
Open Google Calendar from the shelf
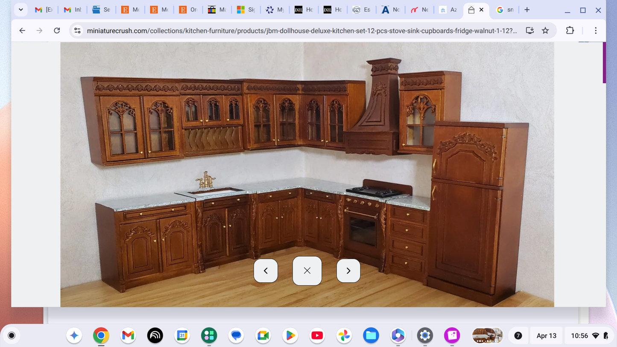tap(182, 336)
